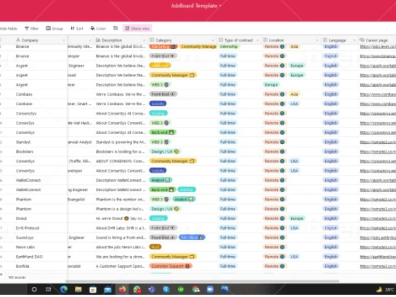
Task: Click English tag in EarthFund DAO row
Action: point(331,257)
